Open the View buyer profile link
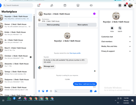The image size is (136, 105). [75, 53]
